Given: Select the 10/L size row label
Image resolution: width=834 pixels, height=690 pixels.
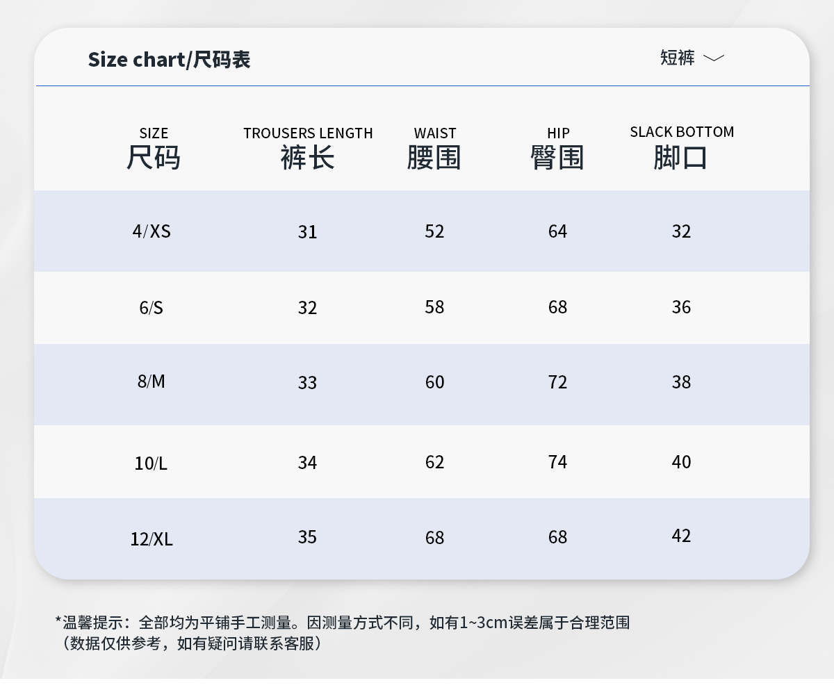Looking at the screenshot, I should (x=151, y=463).
